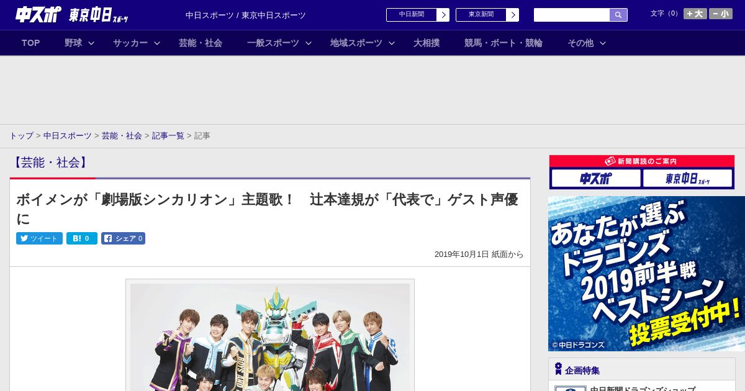Viewport: 745px width, 391px height.
Task: Click the 中スポ logo in header
Action: 38,14
